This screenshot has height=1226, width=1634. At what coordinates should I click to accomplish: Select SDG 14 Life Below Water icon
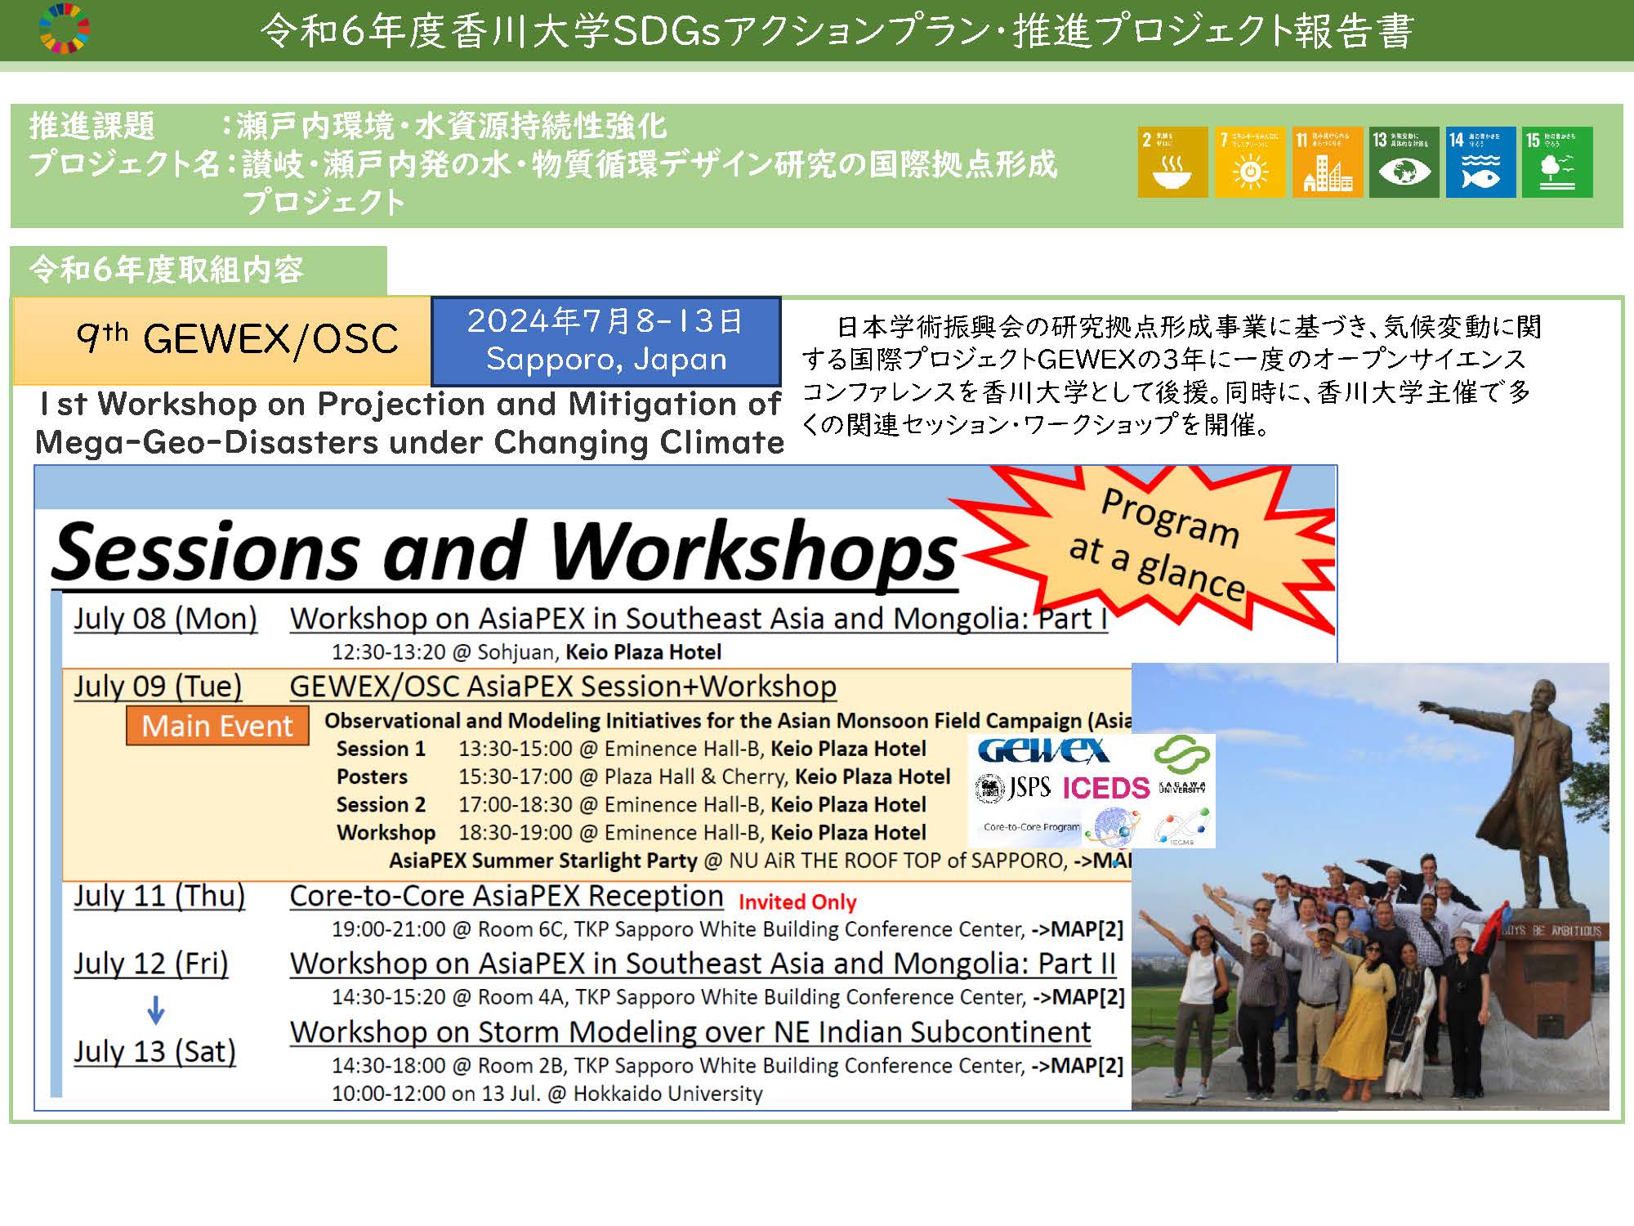pyautogui.click(x=1480, y=162)
